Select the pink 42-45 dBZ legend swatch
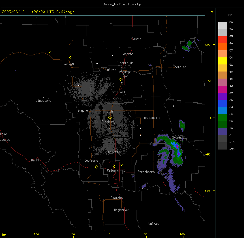The width and height of the screenshot is (244, 238). [x=222, y=82]
